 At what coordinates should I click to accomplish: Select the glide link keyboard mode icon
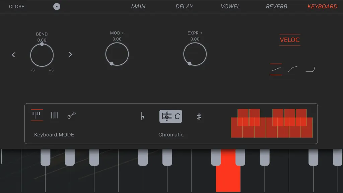click(72, 115)
